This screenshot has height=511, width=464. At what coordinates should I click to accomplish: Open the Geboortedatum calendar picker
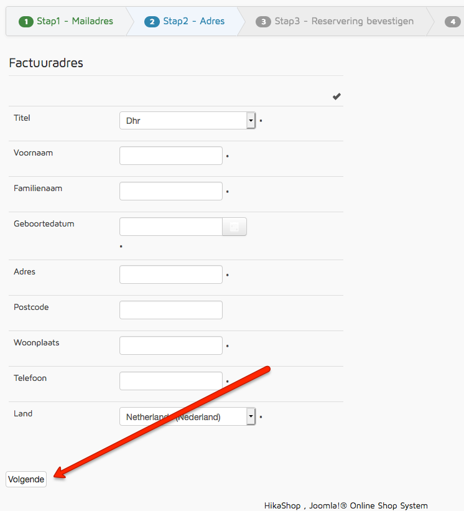[234, 227]
